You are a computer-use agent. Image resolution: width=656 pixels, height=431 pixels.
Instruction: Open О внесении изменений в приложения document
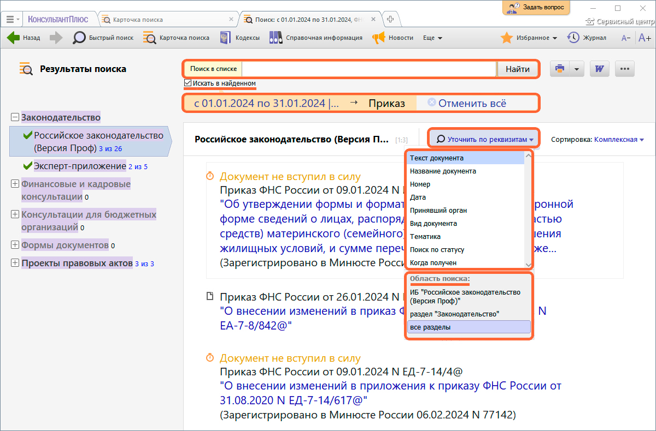(x=391, y=393)
